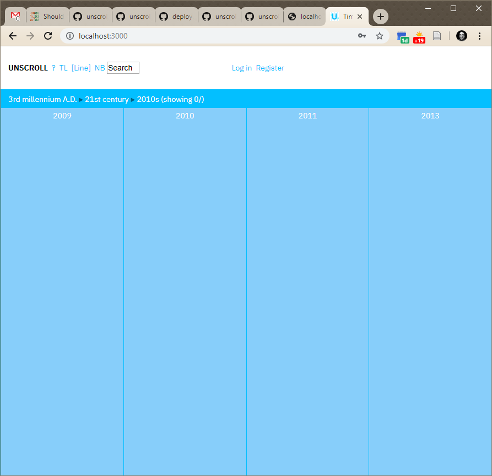The width and height of the screenshot is (492, 476).
Task: Navigate to 3rd millennium A.D. breadcrumb
Action: 42,100
